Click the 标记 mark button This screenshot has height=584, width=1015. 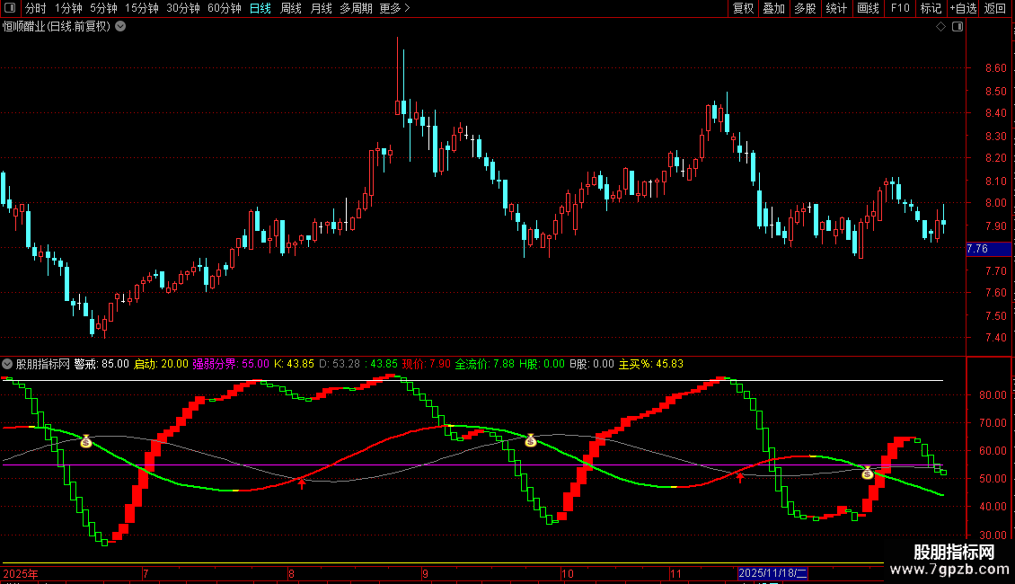pyautogui.click(x=931, y=8)
